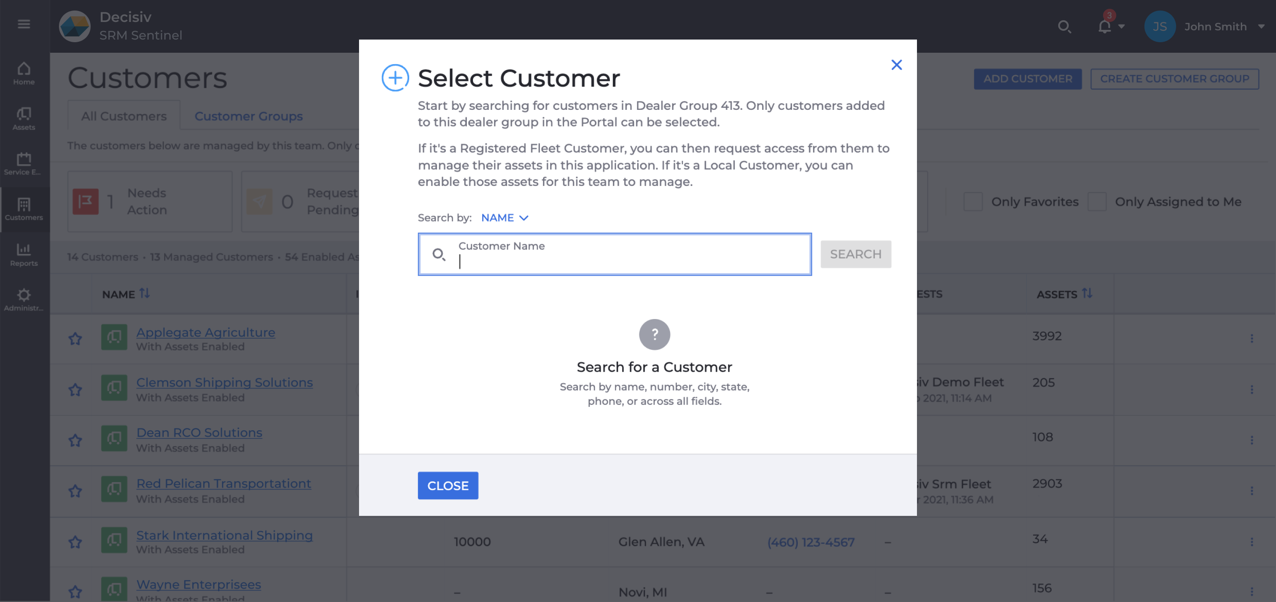Open Service Events from the sidebar
The height and width of the screenshot is (602, 1276).
(x=23, y=164)
